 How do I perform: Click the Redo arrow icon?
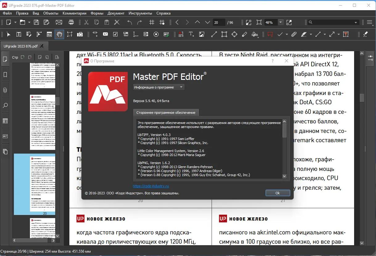[139, 22]
